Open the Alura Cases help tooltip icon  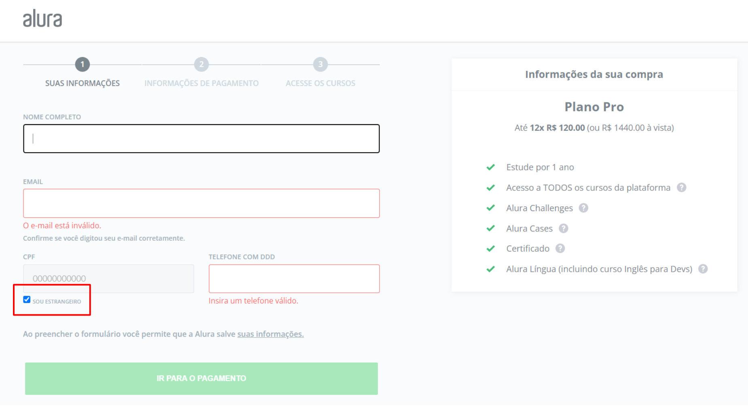coord(563,229)
